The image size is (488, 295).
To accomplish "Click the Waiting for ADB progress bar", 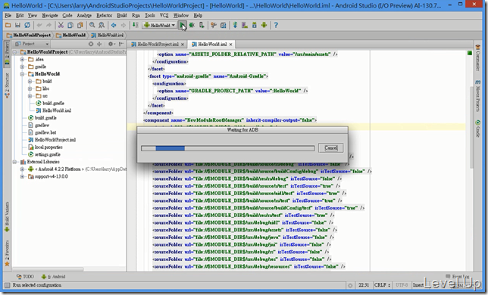I will click(228, 148).
